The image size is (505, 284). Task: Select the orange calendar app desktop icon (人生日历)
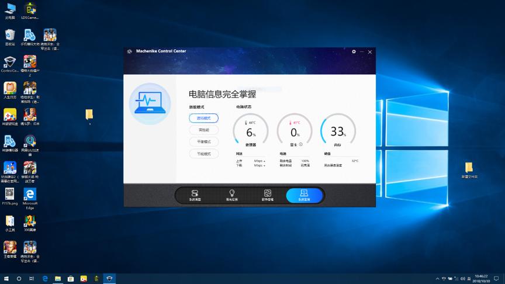[10, 91]
